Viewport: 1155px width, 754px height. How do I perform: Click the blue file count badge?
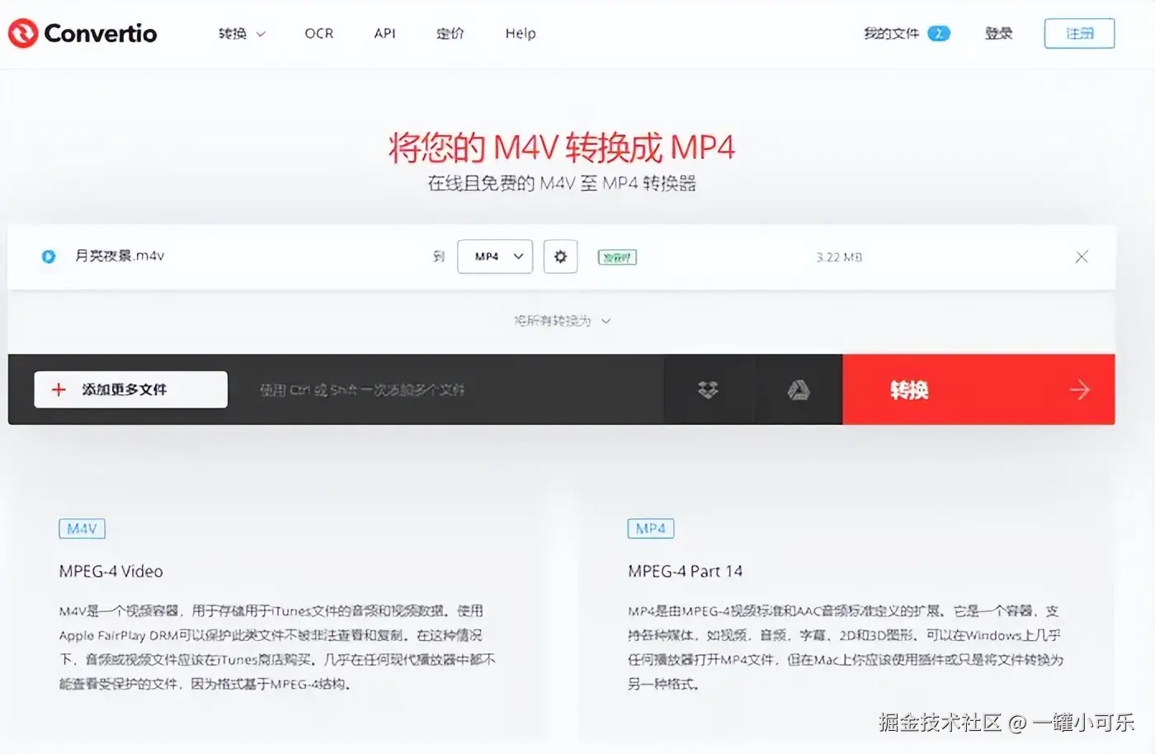click(x=939, y=34)
